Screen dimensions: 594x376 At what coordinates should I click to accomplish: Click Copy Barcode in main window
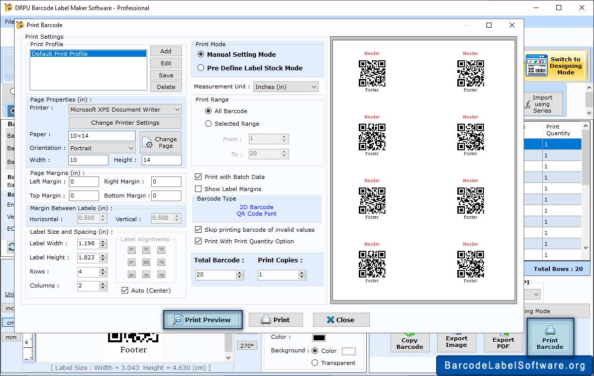[x=410, y=343]
